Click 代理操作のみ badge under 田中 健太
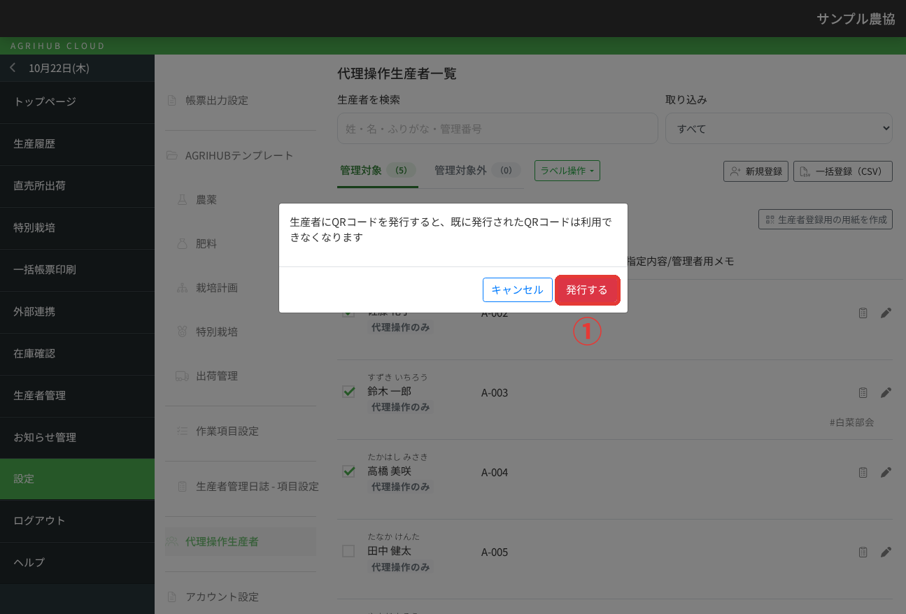The image size is (906, 614). pos(401,567)
